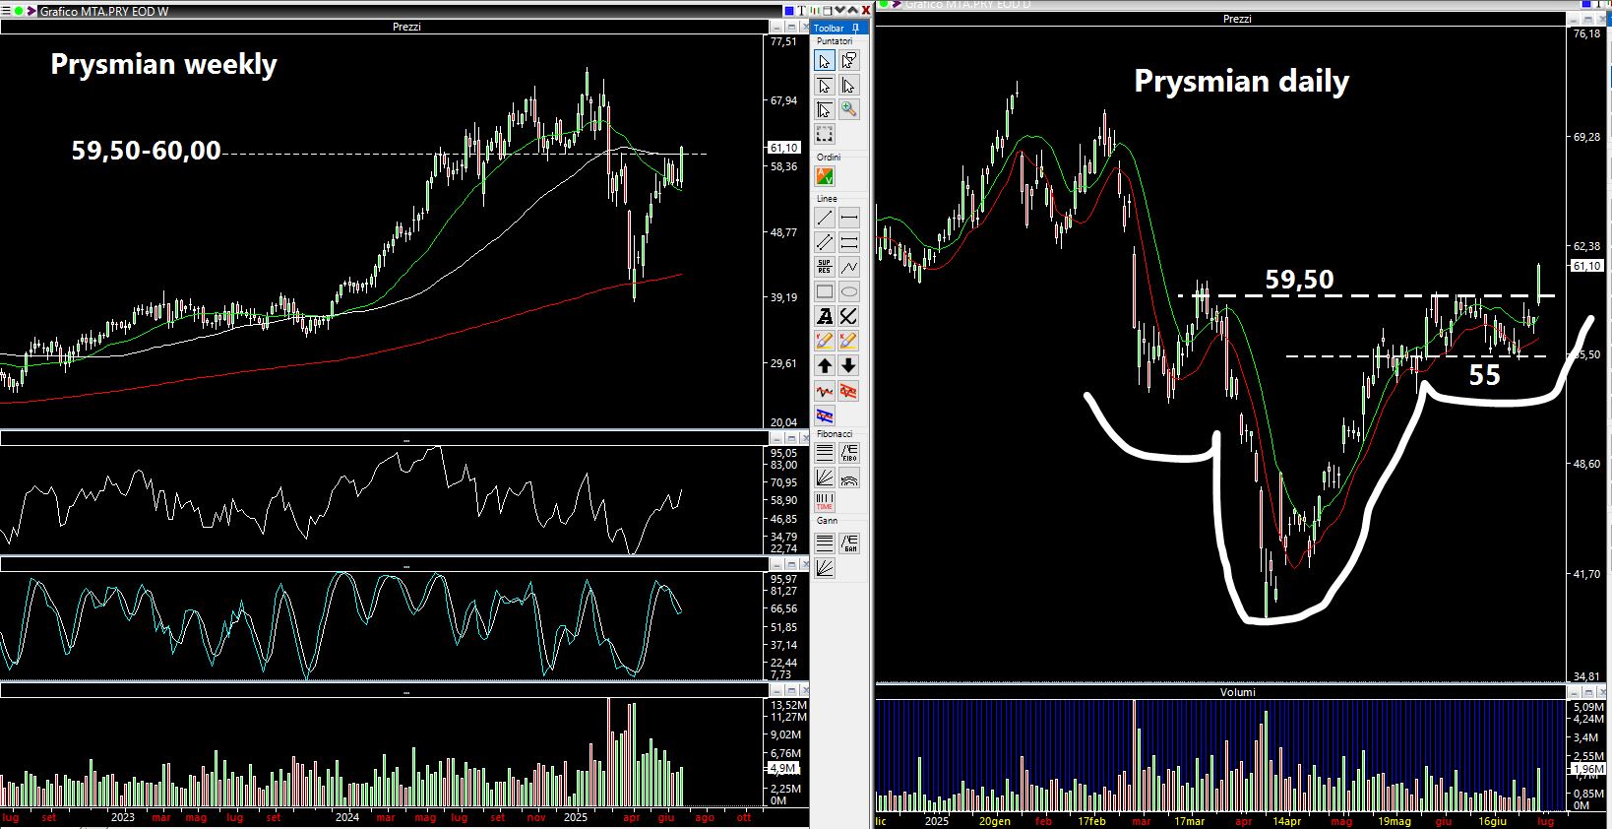Viewport: 1612px width, 829px height.
Task: Select the red channel regression tool
Action: tap(848, 391)
